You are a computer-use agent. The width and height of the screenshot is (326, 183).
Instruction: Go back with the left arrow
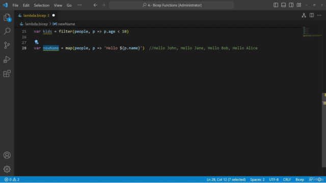(x=95, y=5)
